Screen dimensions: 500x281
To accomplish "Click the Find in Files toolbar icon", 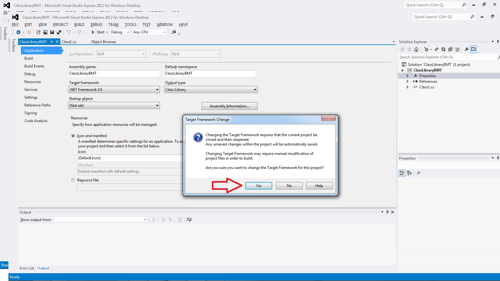I will tap(174, 32).
